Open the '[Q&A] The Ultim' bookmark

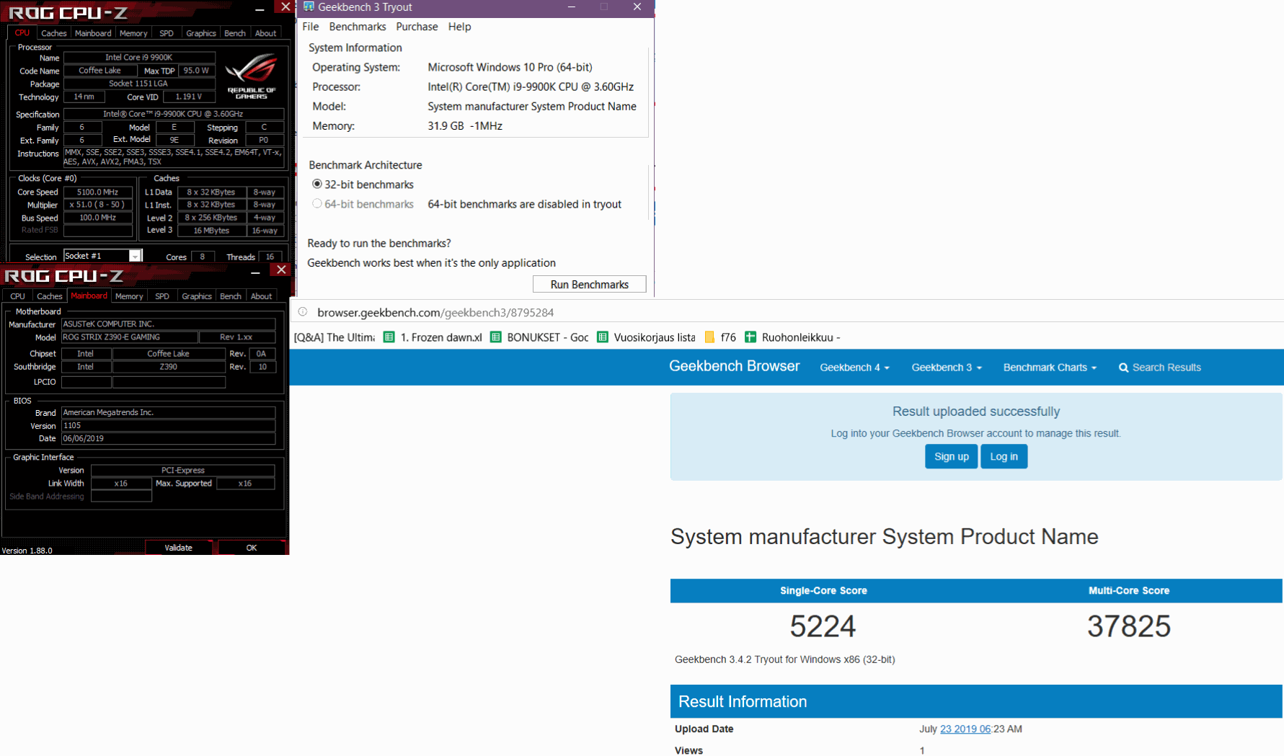(335, 337)
